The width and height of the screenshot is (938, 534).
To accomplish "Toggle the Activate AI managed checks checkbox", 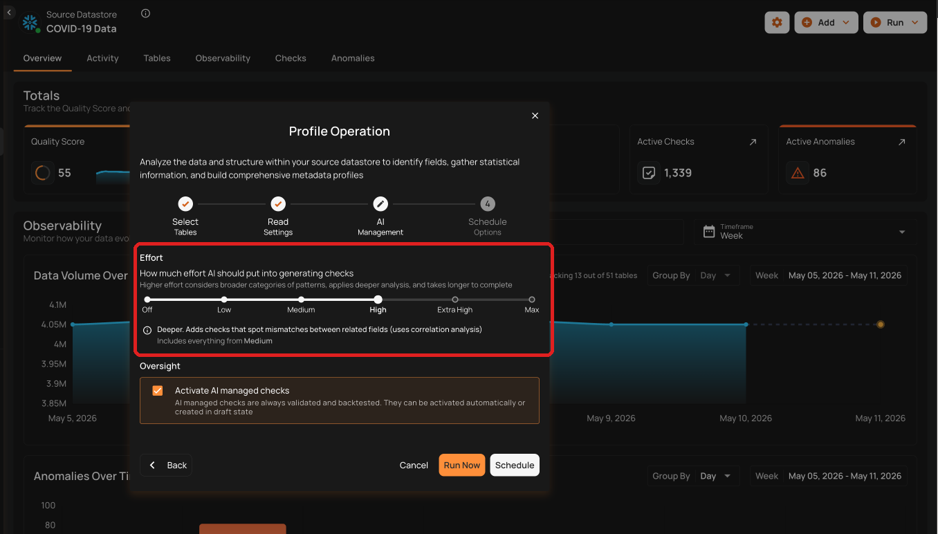I will [x=158, y=391].
